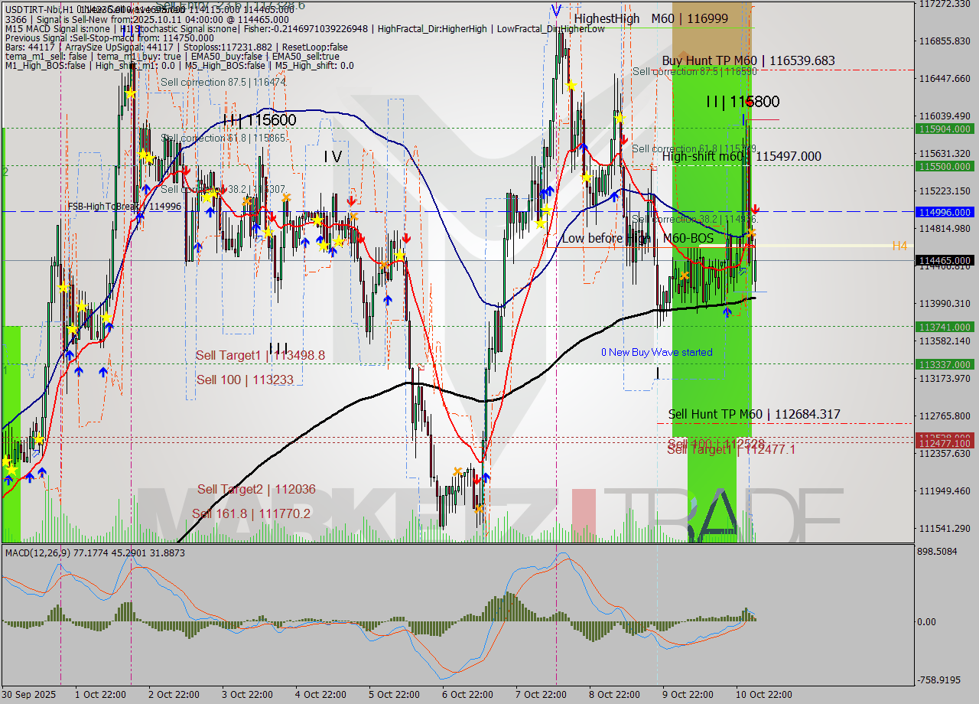Open the New Buy Wave started annotation

pyautogui.click(x=658, y=352)
